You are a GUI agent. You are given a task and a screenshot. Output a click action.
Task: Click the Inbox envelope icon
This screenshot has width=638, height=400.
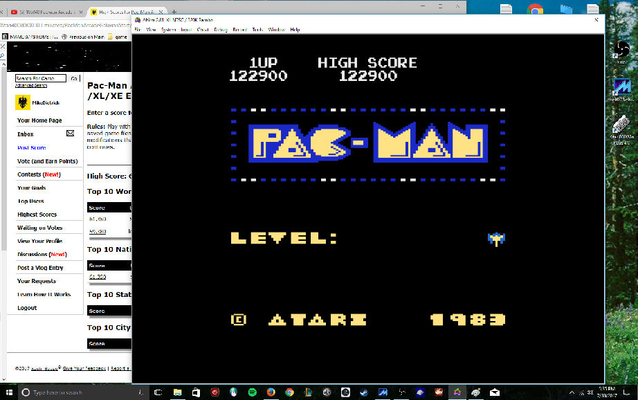[71, 134]
